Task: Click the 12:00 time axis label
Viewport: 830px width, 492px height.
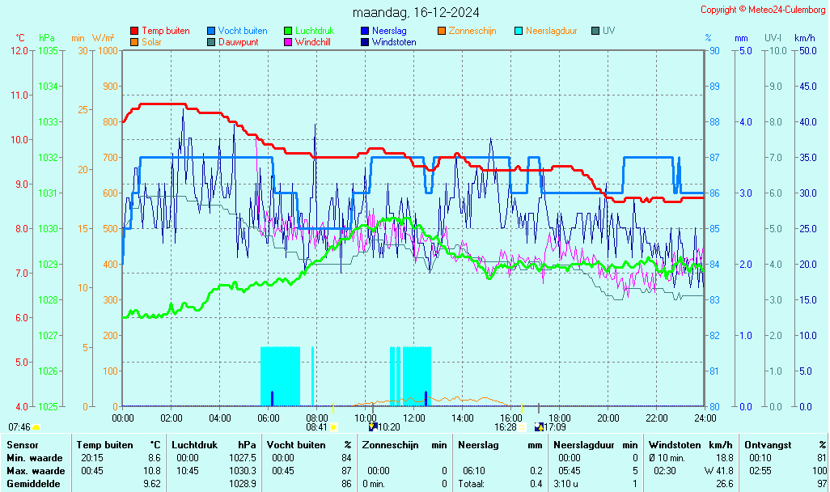Action: pyautogui.click(x=414, y=418)
